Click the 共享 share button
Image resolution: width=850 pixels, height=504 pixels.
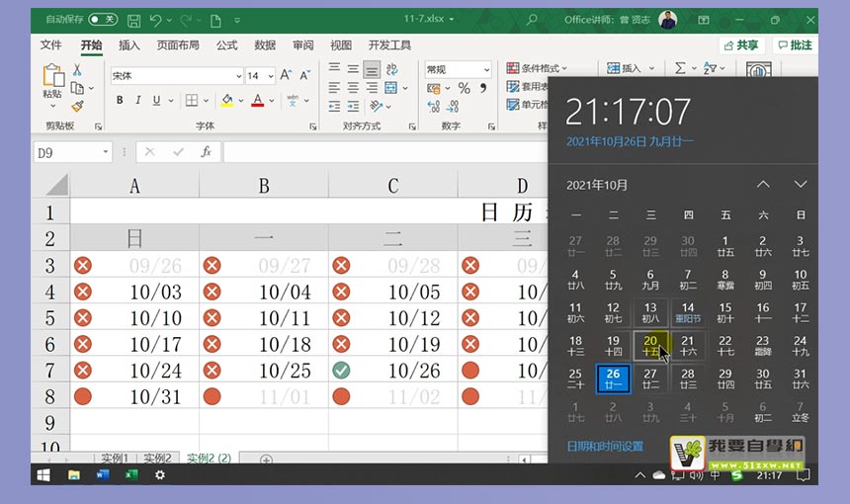coord(741,45)
